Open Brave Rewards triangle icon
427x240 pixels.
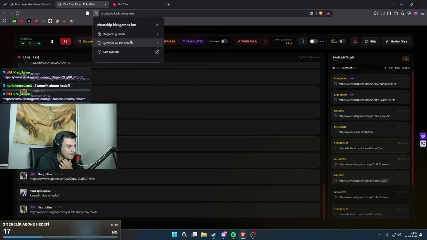[x=328, y=13]
